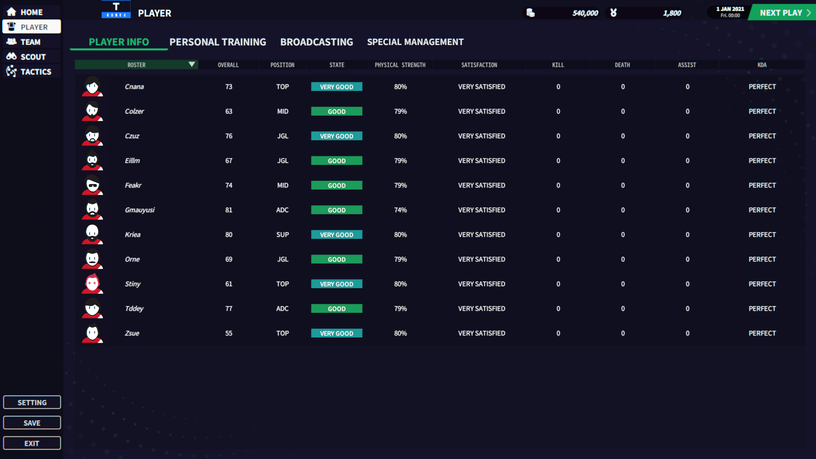The width and height of the screenshot is (816, 459).
Task: Open the Tactics icon in sidebar
Action: coord(11,71)
